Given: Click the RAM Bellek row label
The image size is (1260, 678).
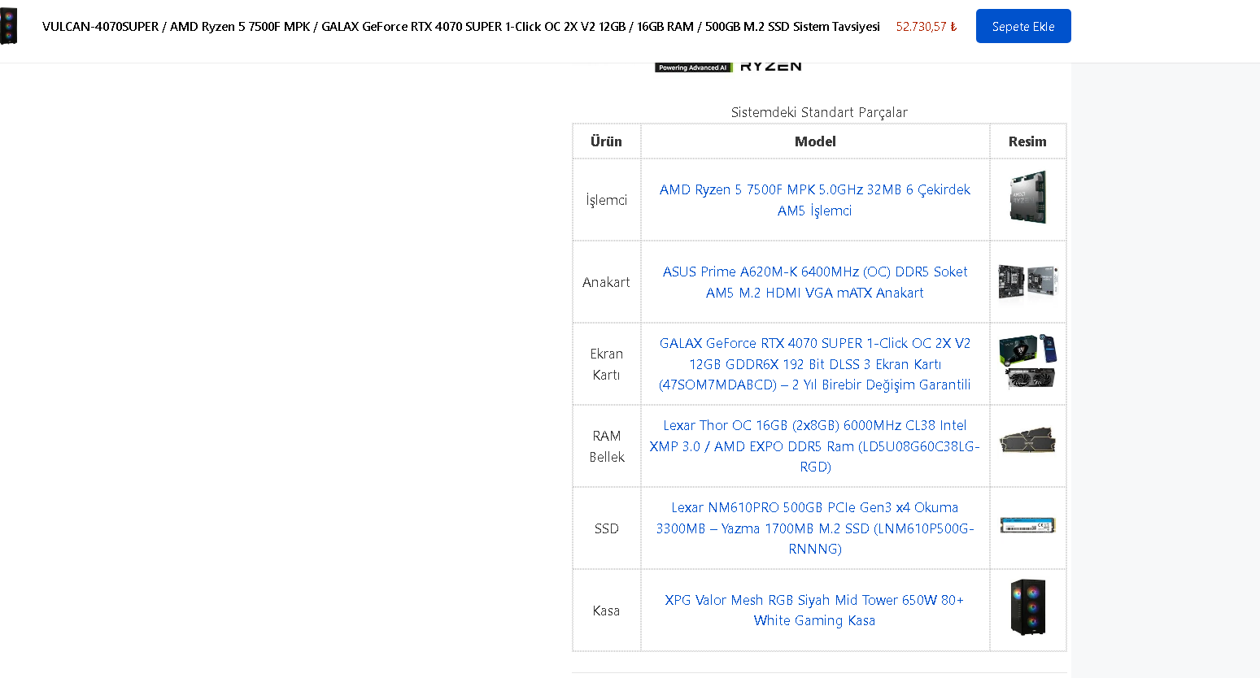Looking at the screenshot, I should point(607,446).
